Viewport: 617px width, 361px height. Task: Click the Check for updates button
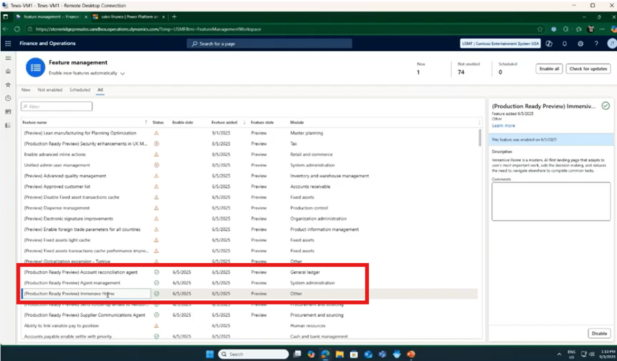click(x=587, y=69)
